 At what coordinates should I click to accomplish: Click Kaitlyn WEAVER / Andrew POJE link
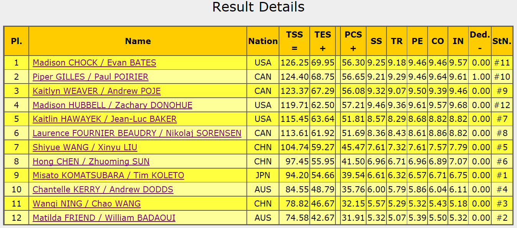click(x=96, y=91)
